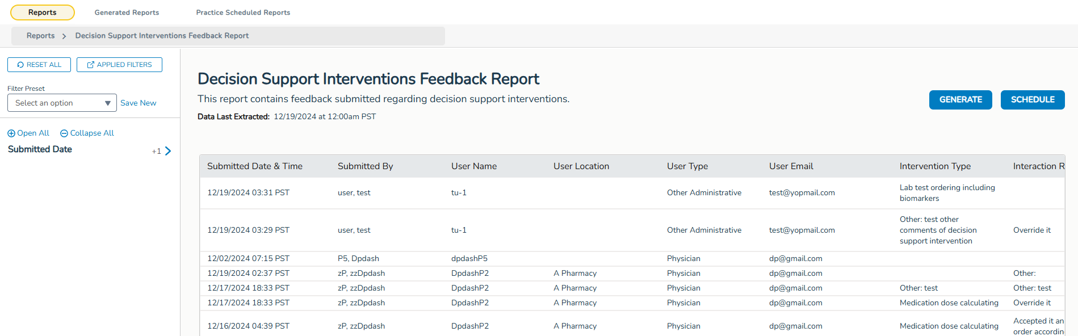Click the Reset All refresh icon
The width and height of the screenshot is (1078, 336).
(20, 65)
